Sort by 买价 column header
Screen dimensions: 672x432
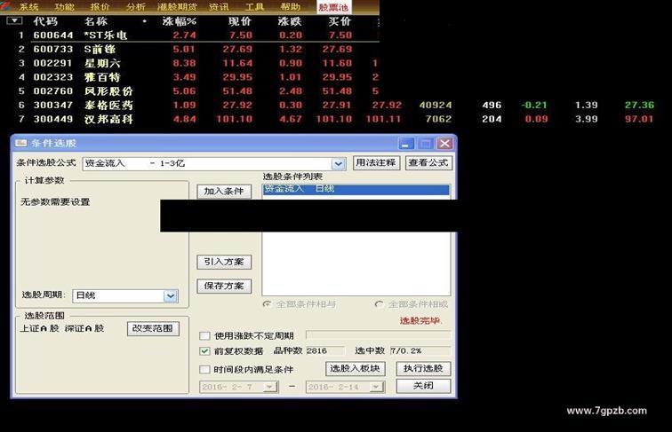click(x=340, y=21)
